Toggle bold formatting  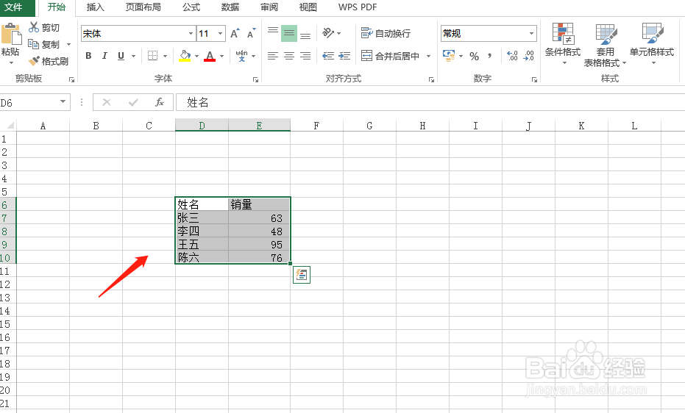click(89, 56)
